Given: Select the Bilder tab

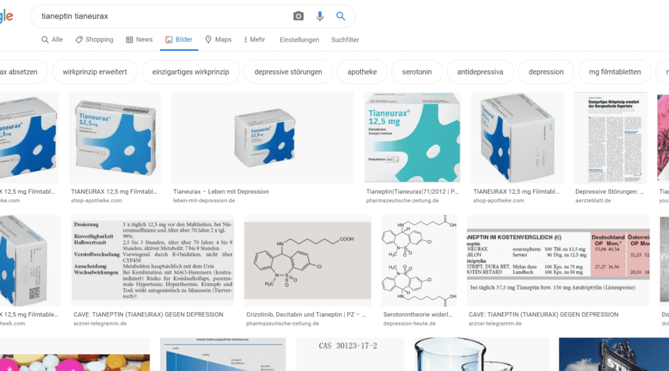Looking at the screenshot, I should (x=179, y=40).
